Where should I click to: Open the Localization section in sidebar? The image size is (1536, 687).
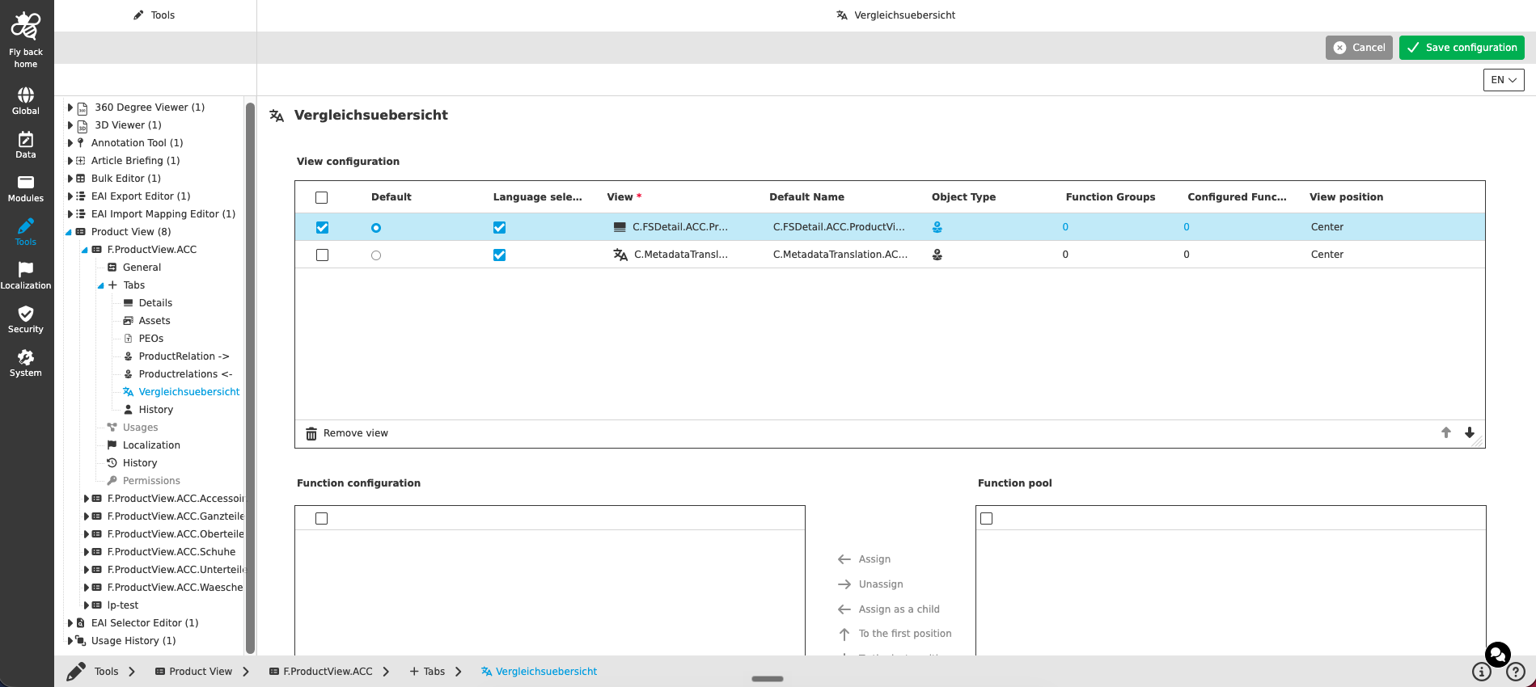point(25,276)
